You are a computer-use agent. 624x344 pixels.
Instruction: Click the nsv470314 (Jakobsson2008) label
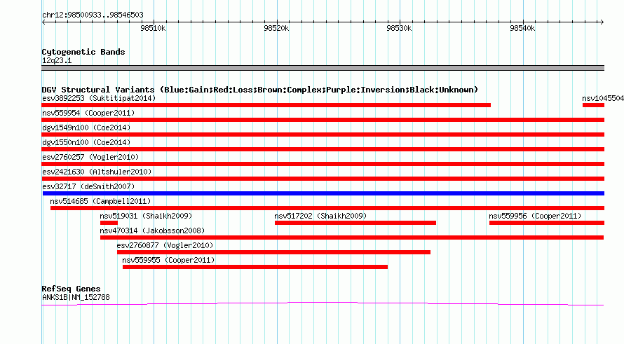[x=152, y=231]
